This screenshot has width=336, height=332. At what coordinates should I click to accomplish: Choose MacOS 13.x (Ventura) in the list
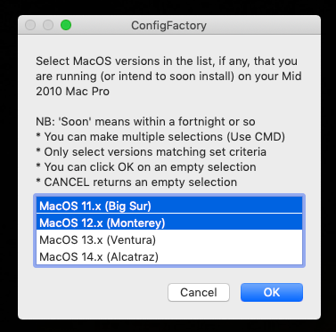tap(169, 239)
